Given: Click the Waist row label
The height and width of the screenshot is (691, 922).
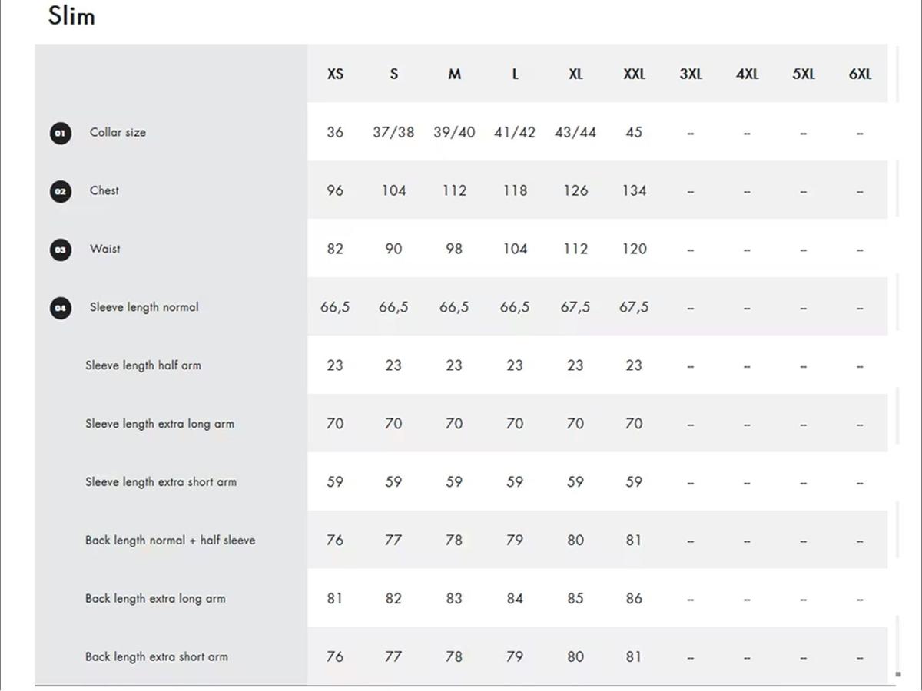Looking at the screenshot, I should (x=104, y=249).
